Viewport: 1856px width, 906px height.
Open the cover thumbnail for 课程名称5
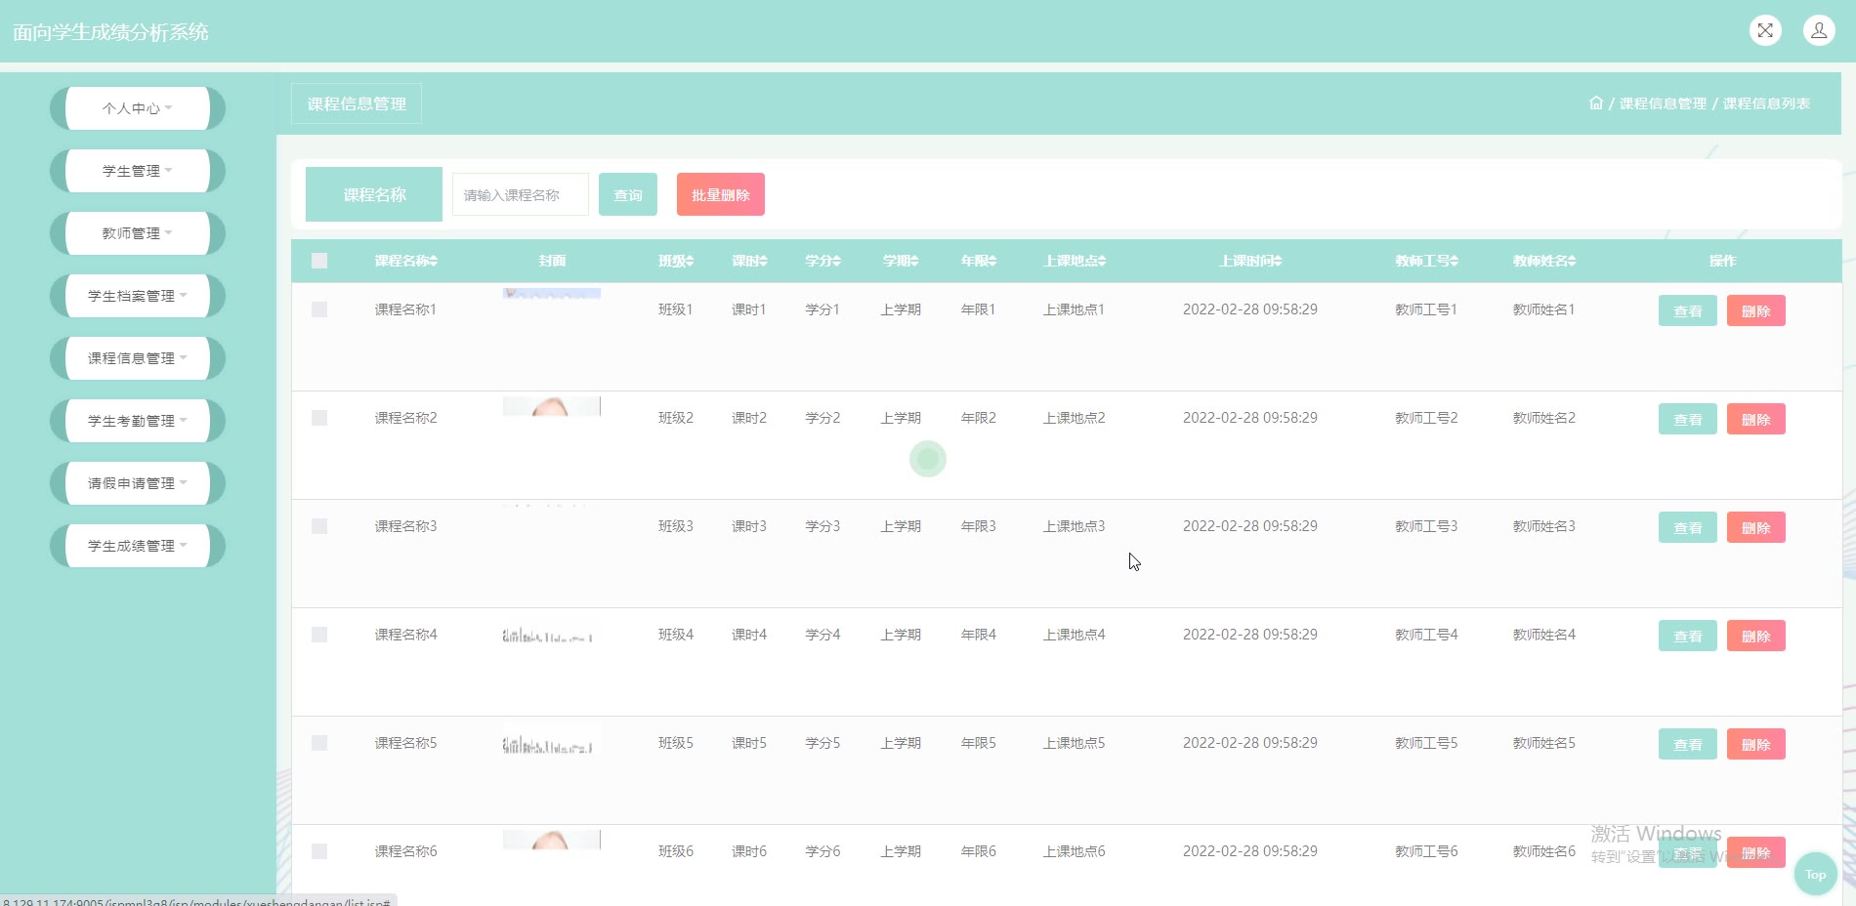[x=548, y=745]
